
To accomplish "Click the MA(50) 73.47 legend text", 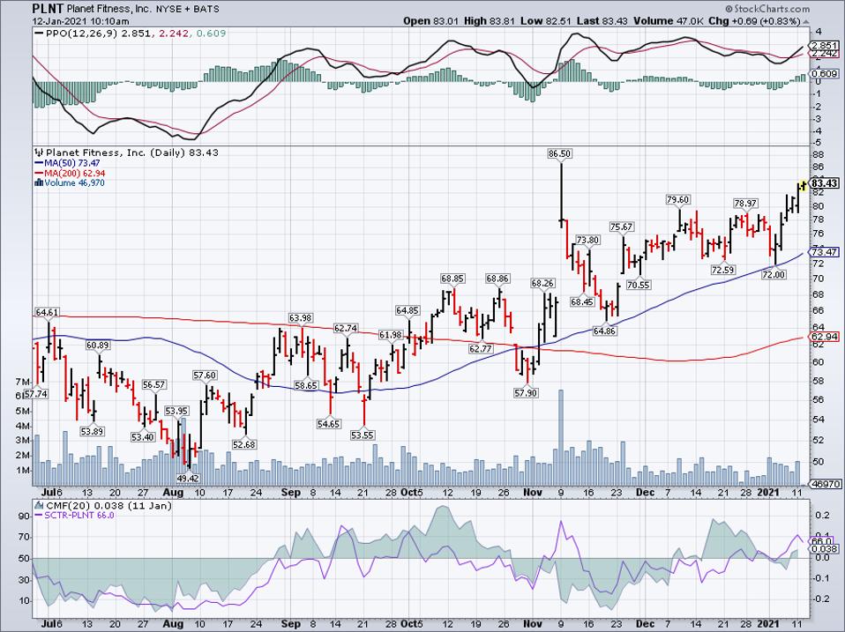I will point(72,163).
